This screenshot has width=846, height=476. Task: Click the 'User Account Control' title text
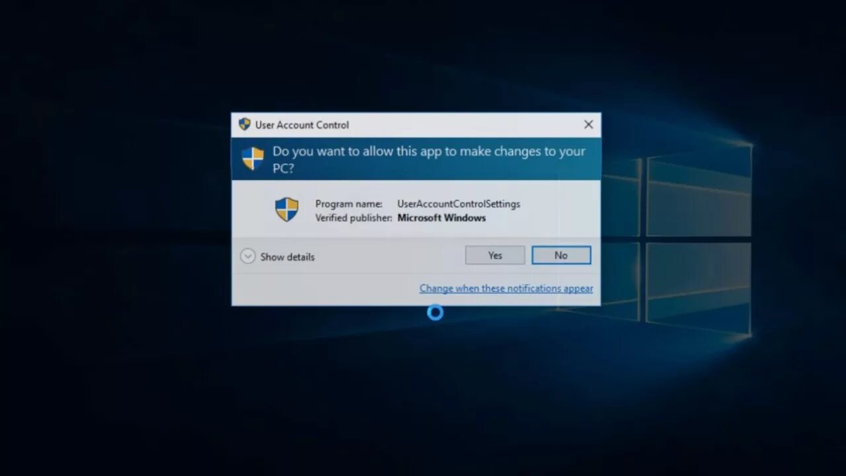(x=302, y=124)
